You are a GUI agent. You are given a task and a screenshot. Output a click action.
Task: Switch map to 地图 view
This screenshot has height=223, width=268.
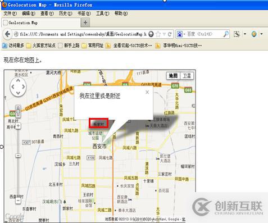point(173,76)
